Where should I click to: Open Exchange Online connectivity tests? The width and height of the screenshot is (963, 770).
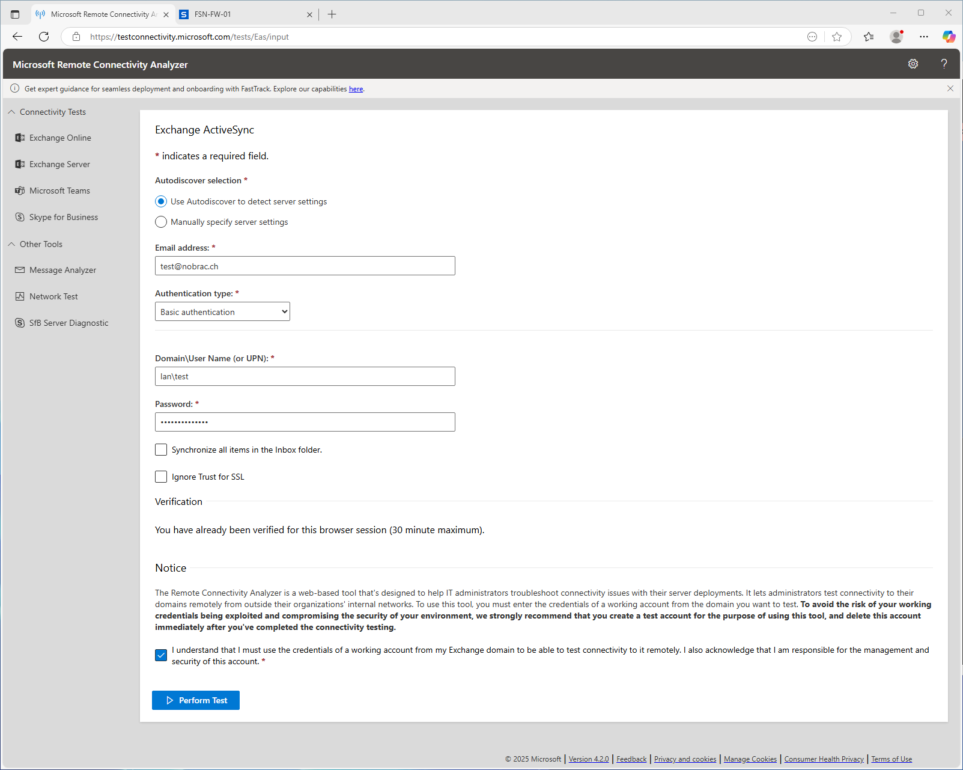pyautogui.click(x=60, y=138)
